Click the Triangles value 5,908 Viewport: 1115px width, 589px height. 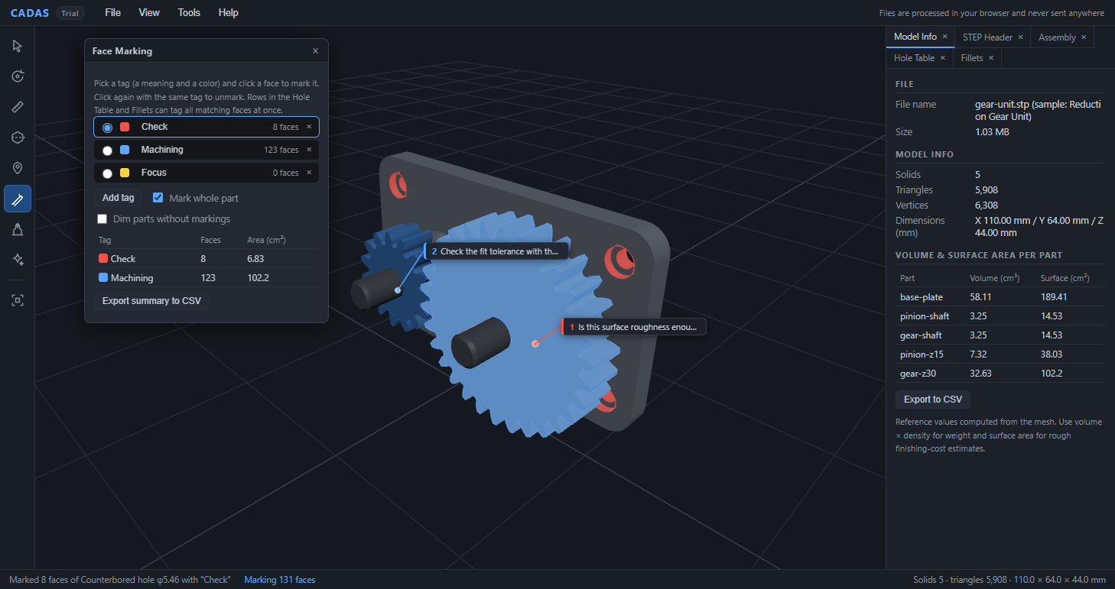[x=987, y=190]
